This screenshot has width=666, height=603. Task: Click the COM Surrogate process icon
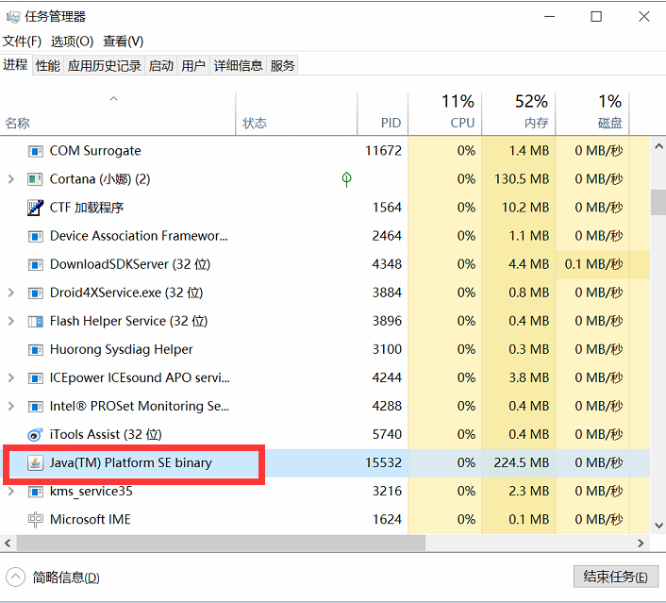(x=35, y=151)
